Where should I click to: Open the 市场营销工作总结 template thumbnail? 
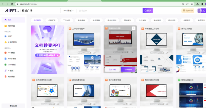tap(157, 49)
